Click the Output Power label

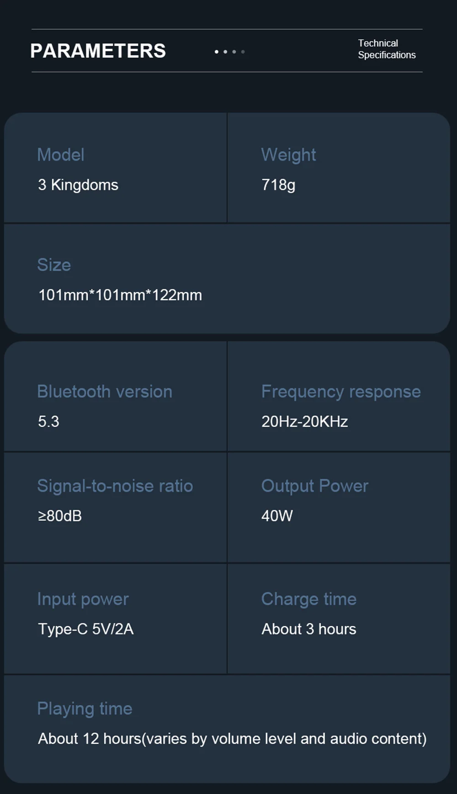pyautogui.click(x=314, y=486)
